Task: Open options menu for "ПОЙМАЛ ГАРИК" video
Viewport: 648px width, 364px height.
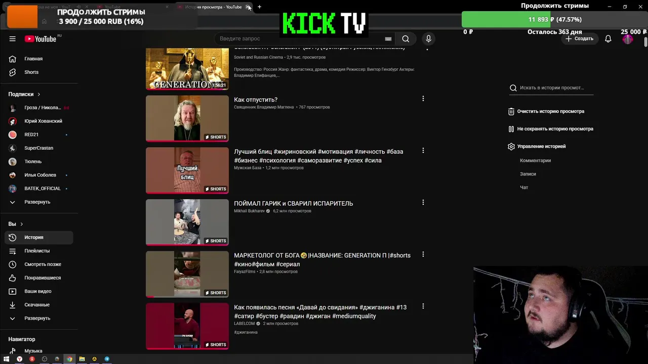Action: pos(423,202)
